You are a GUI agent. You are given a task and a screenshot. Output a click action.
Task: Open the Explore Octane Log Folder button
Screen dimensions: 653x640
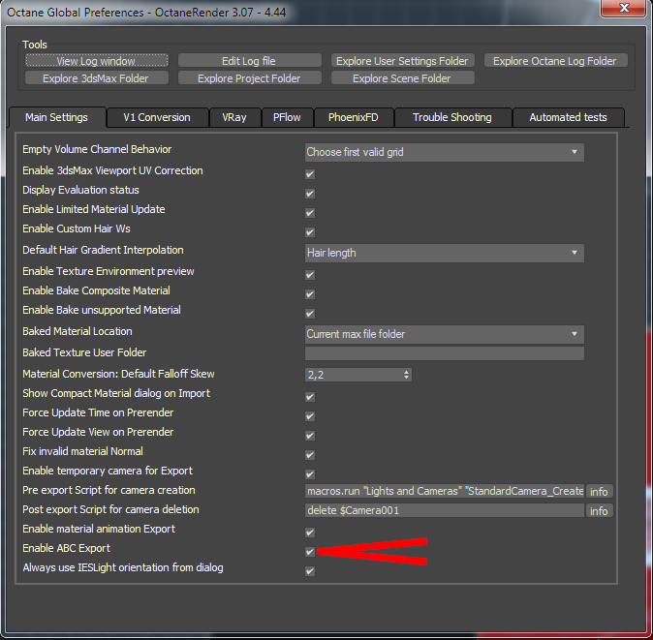pos(555,61)
